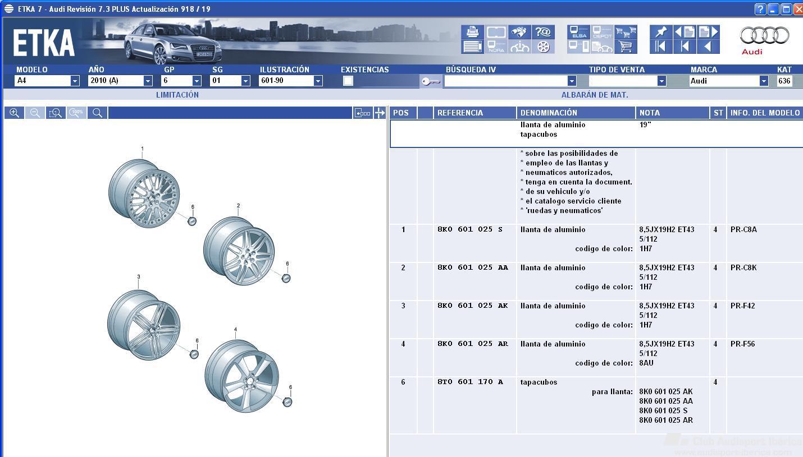Open the Modelo A4 dropdown
The height and width of the screenshot is (457, 803).
pos(75,81)
